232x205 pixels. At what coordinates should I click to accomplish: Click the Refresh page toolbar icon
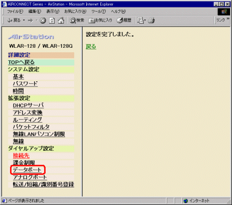(52, 21)
